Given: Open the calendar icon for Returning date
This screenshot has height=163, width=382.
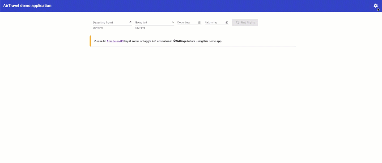Looking at the screenshot, I should click(x=227, y=22).
